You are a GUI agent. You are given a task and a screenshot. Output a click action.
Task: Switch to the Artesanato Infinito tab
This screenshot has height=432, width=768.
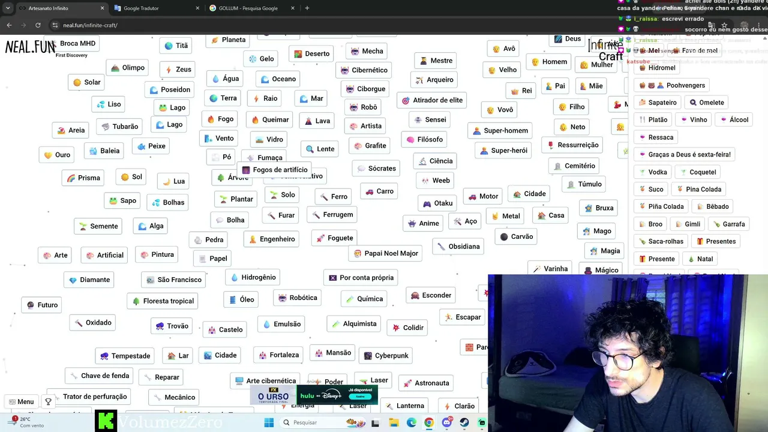60,8
